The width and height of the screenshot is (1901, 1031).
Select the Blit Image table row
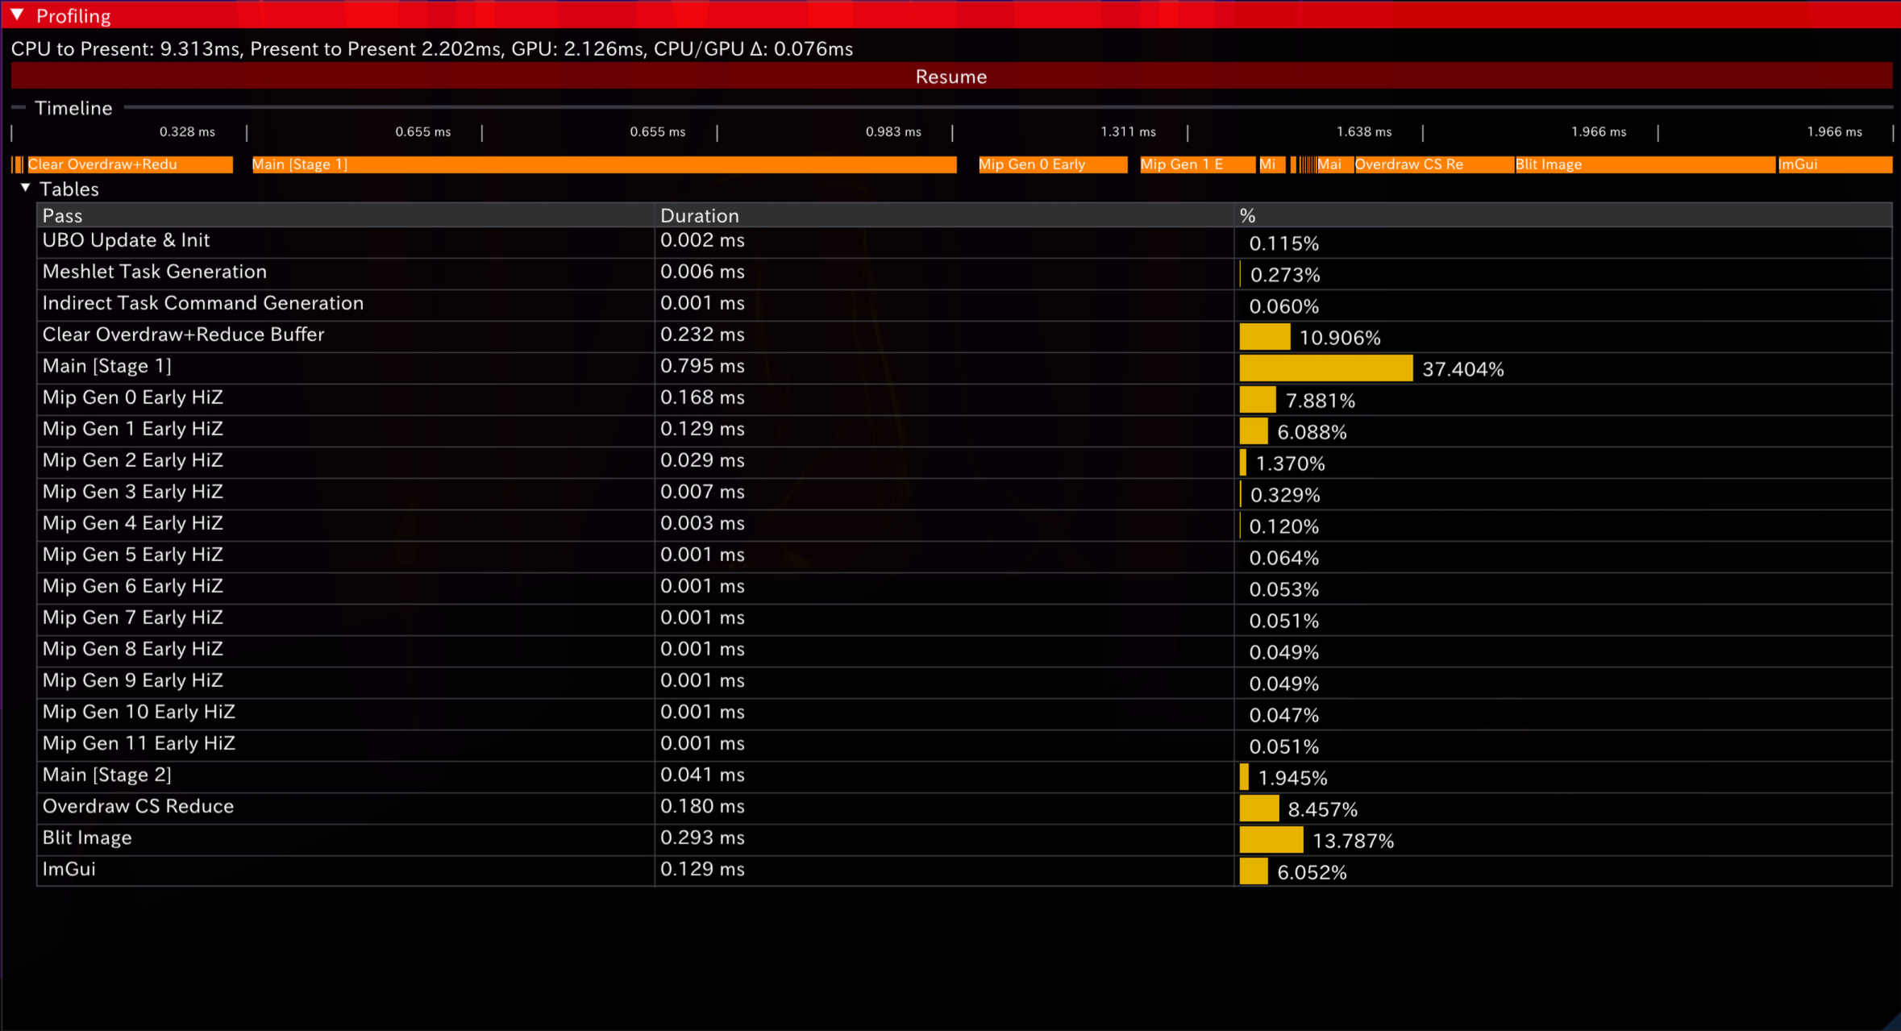click(87, 838)
